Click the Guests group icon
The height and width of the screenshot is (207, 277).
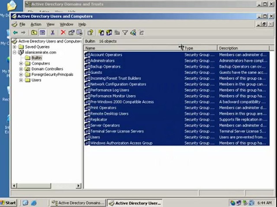[x=87, y=72]
